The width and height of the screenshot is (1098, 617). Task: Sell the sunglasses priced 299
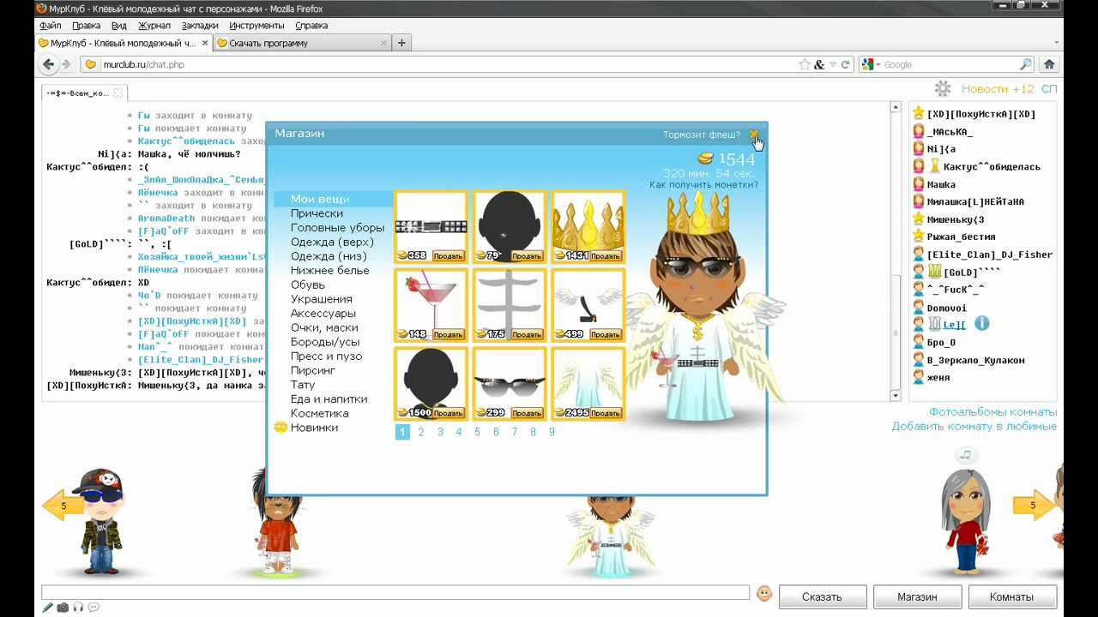(x=527, y=413)
